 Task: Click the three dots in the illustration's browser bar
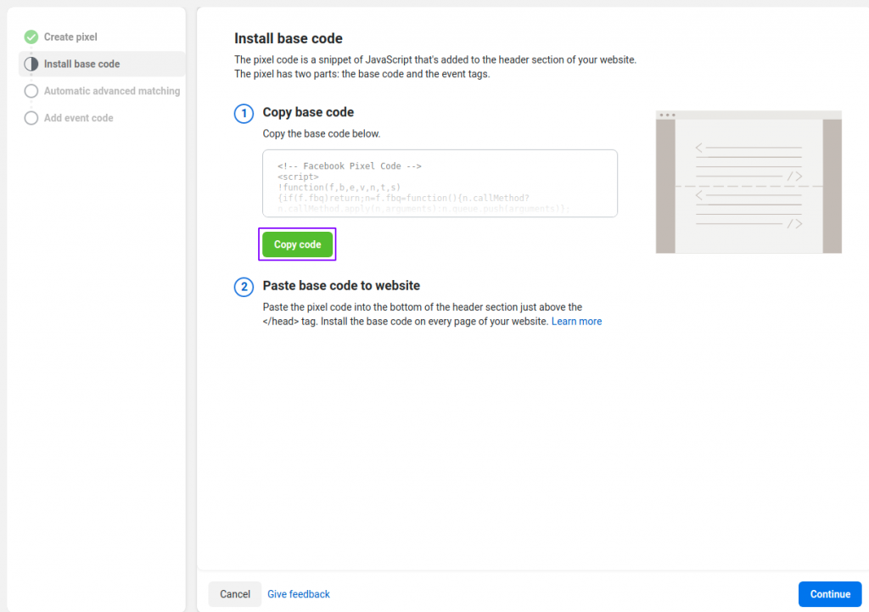(x=667, y=115)
